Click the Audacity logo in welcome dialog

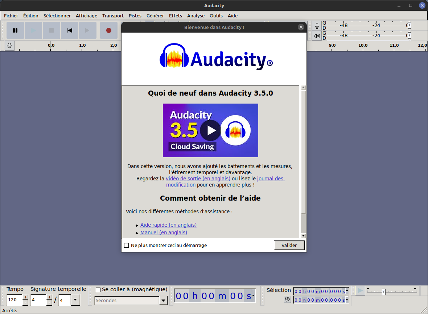coord(216,56)
